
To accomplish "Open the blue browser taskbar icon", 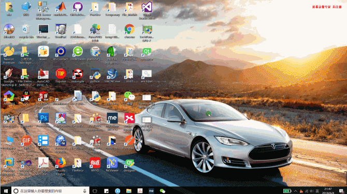I will [x=117, y=191].
